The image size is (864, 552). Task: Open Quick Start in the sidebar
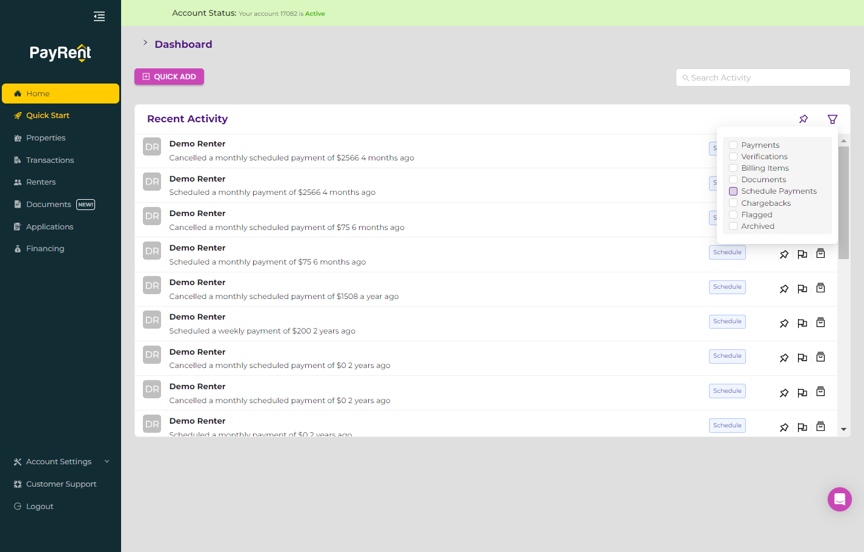61,116
